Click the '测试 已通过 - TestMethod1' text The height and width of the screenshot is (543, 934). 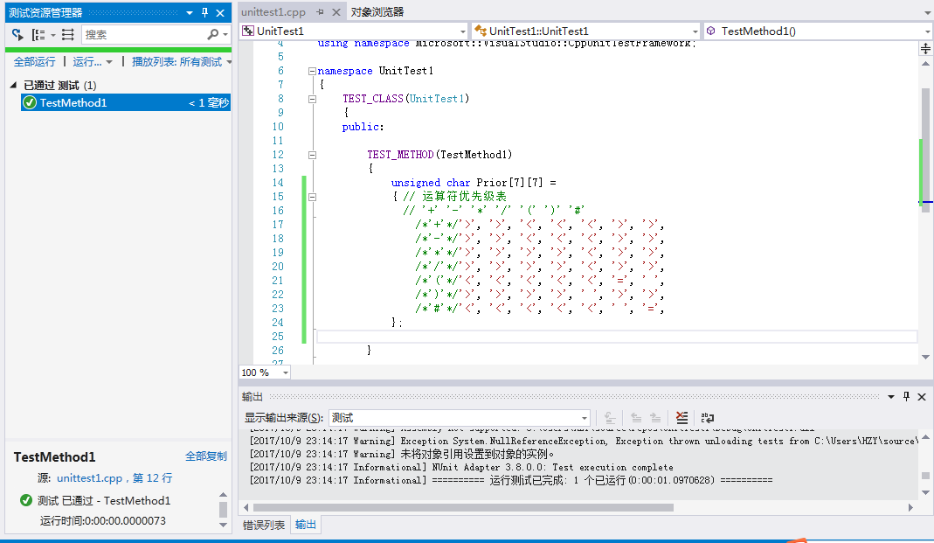coord(104,501)
